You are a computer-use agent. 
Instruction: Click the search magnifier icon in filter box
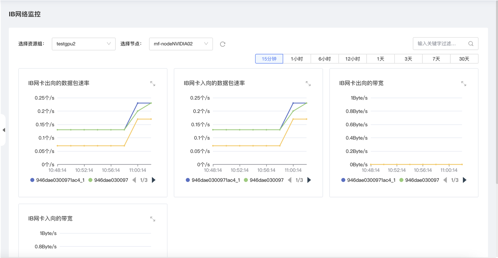[x=471, y=44]
